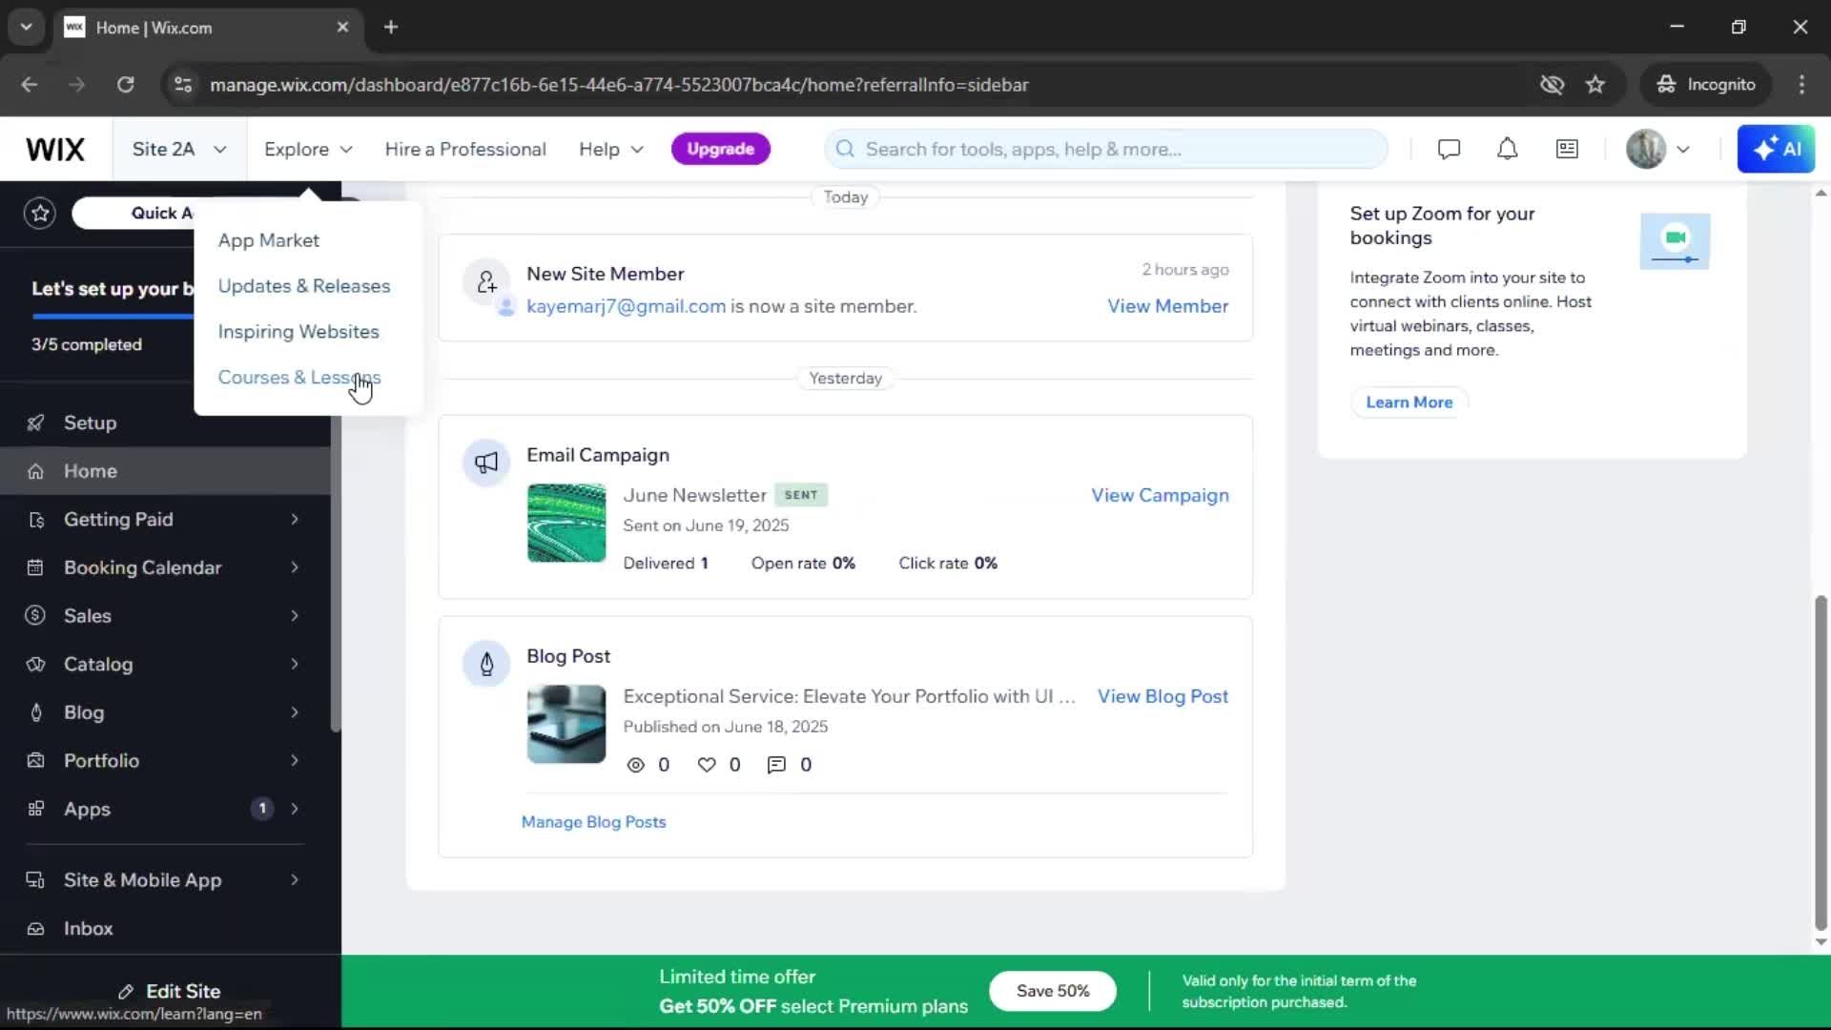Screen dimensions: 1831x1030
Task: Click the Zoom video camera illustration
Action: click(x=1675, y=240)
